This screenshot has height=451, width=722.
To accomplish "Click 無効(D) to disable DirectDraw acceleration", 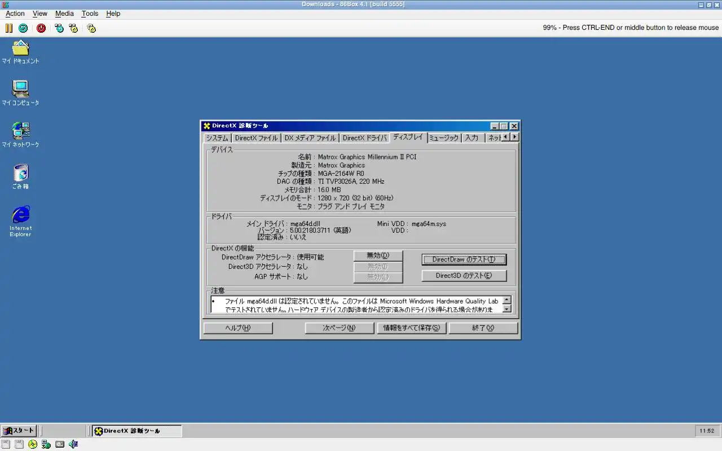I will (378, 256).
